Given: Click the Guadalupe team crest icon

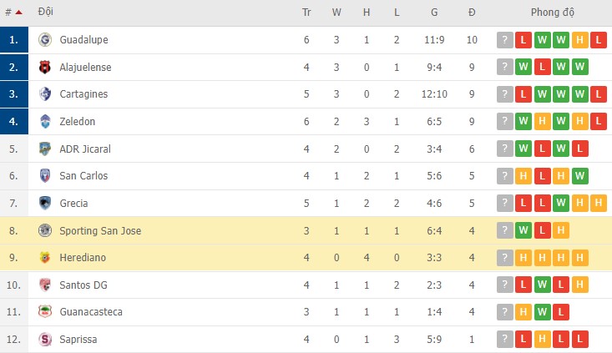Looking at the screenshot, I should pyautogui.click(x=45, y=40).
